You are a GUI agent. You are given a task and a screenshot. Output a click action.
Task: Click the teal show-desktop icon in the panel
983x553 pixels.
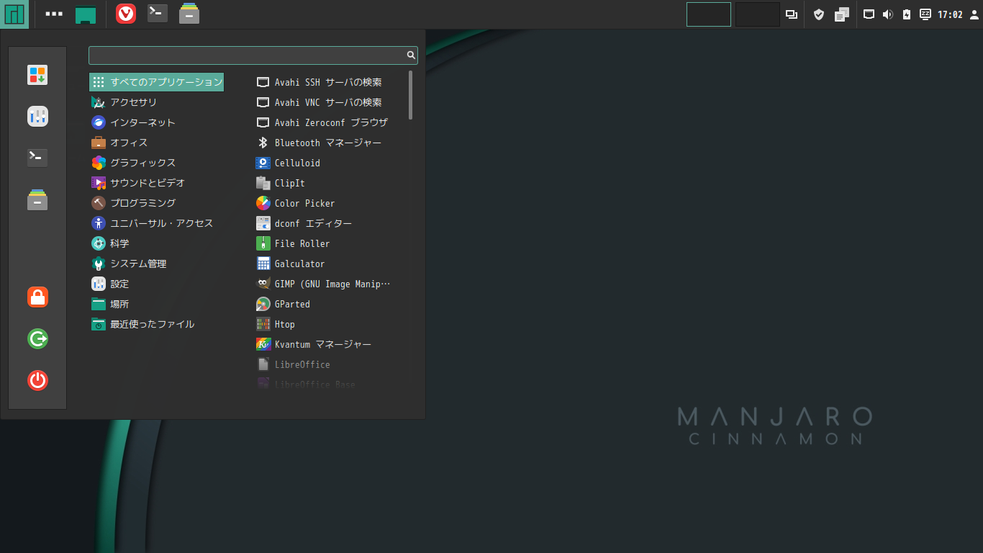coord(86,14)
